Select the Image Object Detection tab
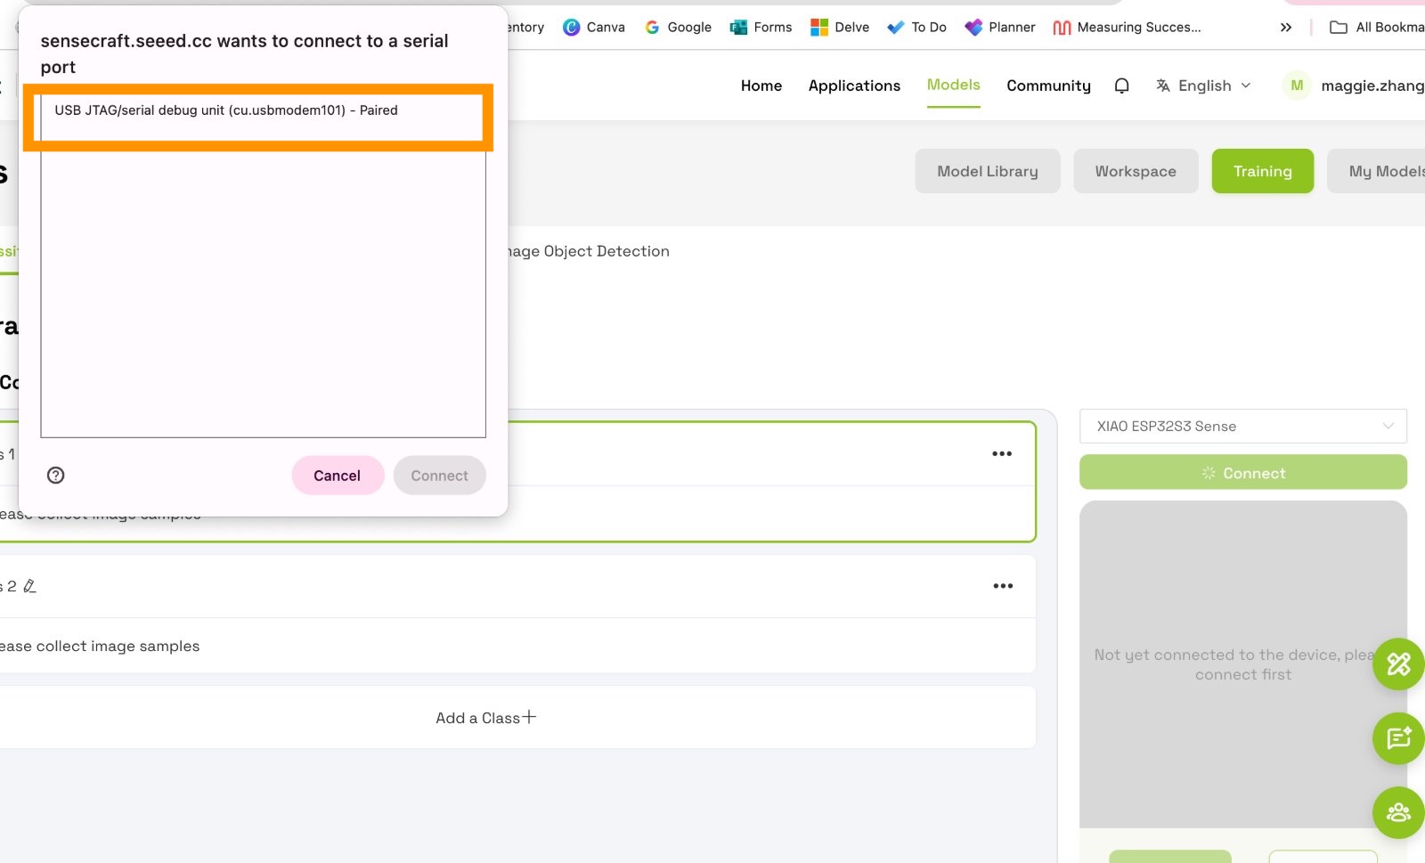Viewport: 1425px width, 863px height. [x=589, y=251]
